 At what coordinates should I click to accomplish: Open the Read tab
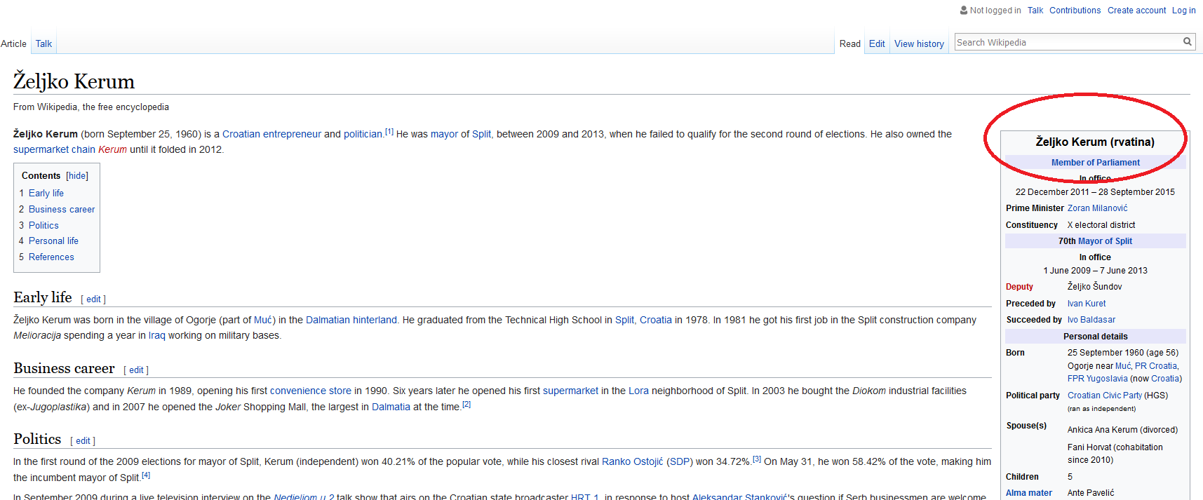pyautogui.click(x=849, y=43)
